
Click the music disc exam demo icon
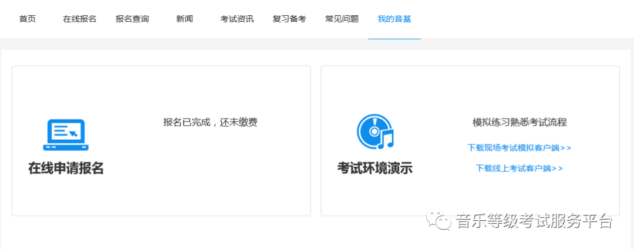[x=375, y=132]
